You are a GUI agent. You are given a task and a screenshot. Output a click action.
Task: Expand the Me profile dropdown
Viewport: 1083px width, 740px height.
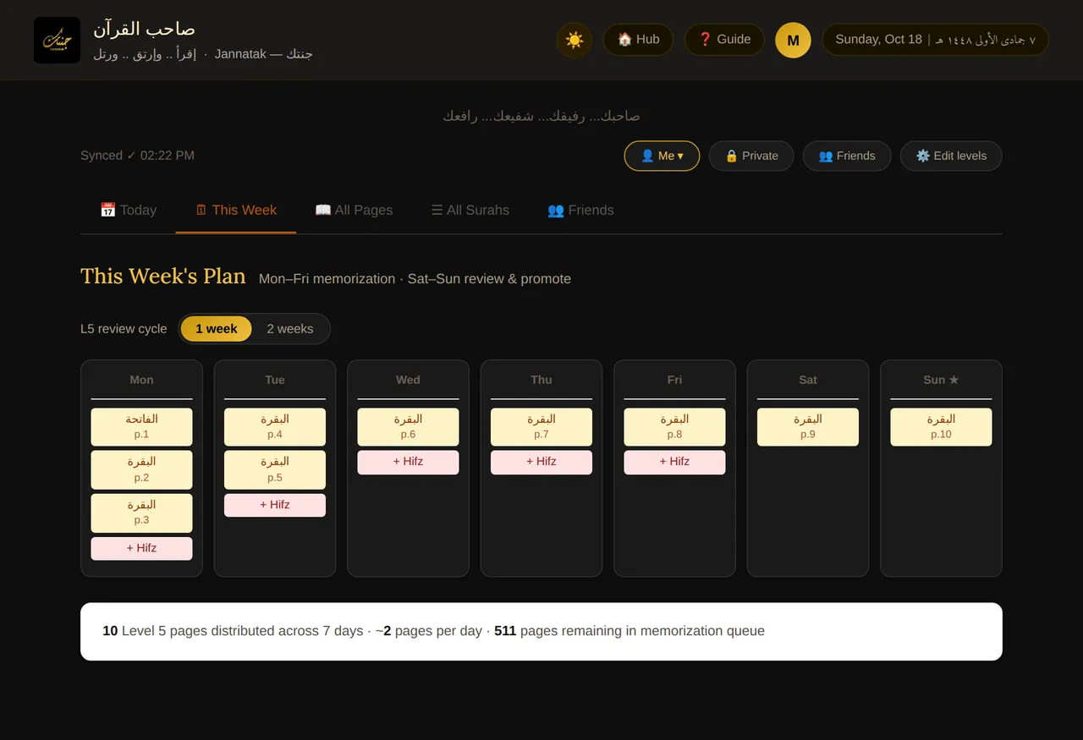[662, 156]
